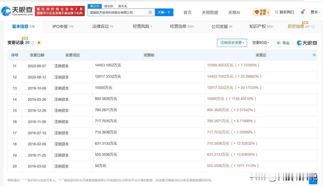Go to the 经营信息 tab
Image resolution: width=323 pixels, height=186 pixels.
[x=182, y=26]
